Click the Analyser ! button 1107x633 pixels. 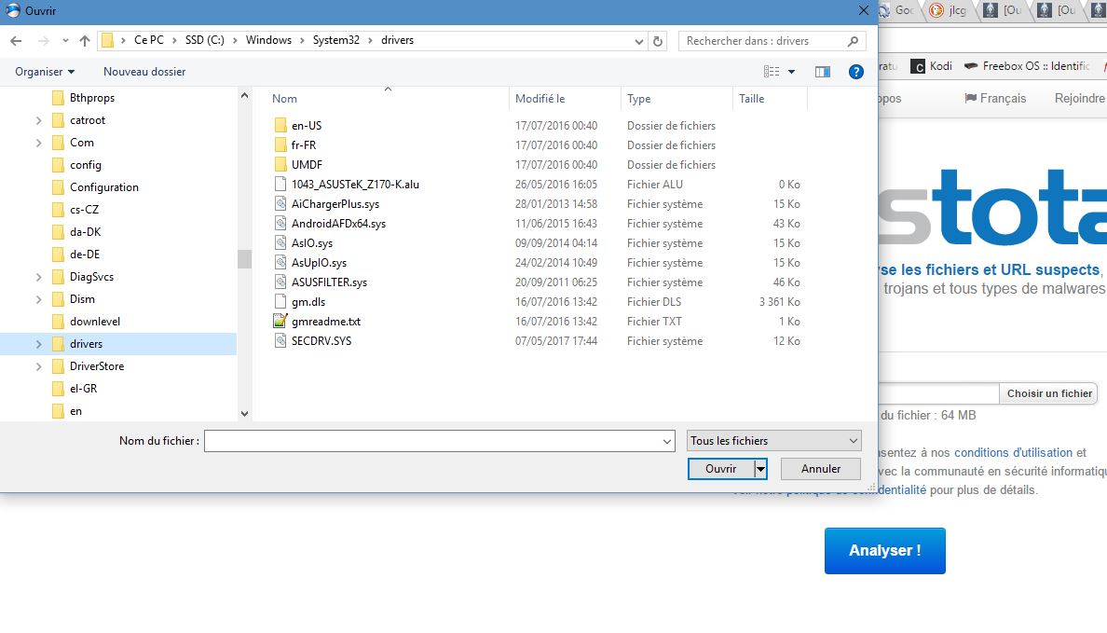pyautogui.click(x=884, y=551)
